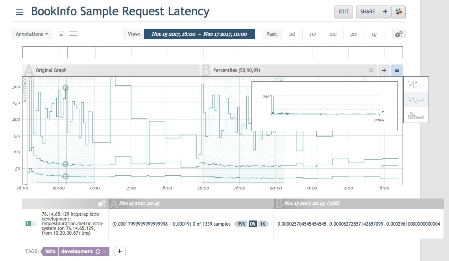Open the hamburger navigation menu

(20, 12)
